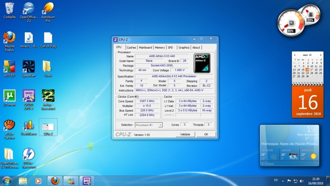Click the Multiplier value x 15.0

pos(147,106)
